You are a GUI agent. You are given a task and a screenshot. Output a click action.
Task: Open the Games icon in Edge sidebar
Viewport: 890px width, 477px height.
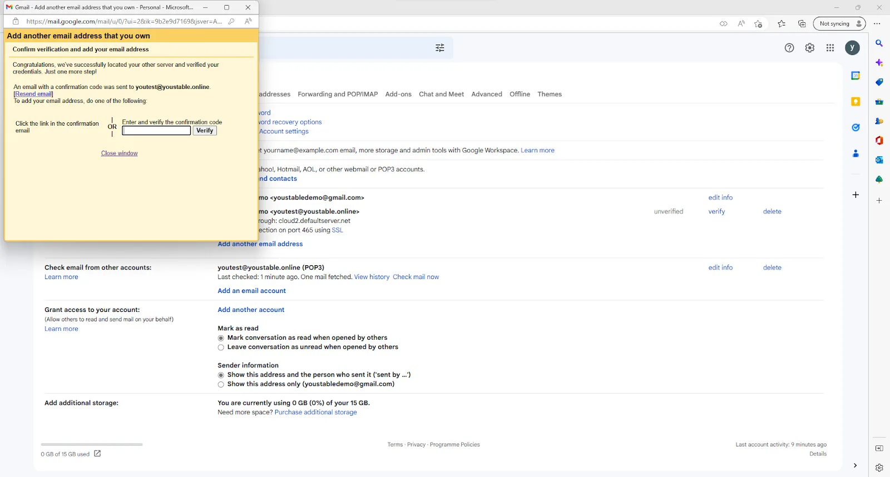(x=879, y=121)
